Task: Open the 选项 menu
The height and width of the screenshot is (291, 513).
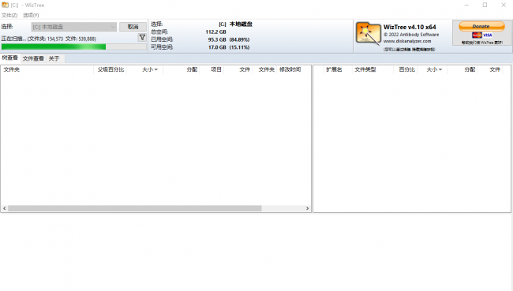Action: [x=31, y=15]
